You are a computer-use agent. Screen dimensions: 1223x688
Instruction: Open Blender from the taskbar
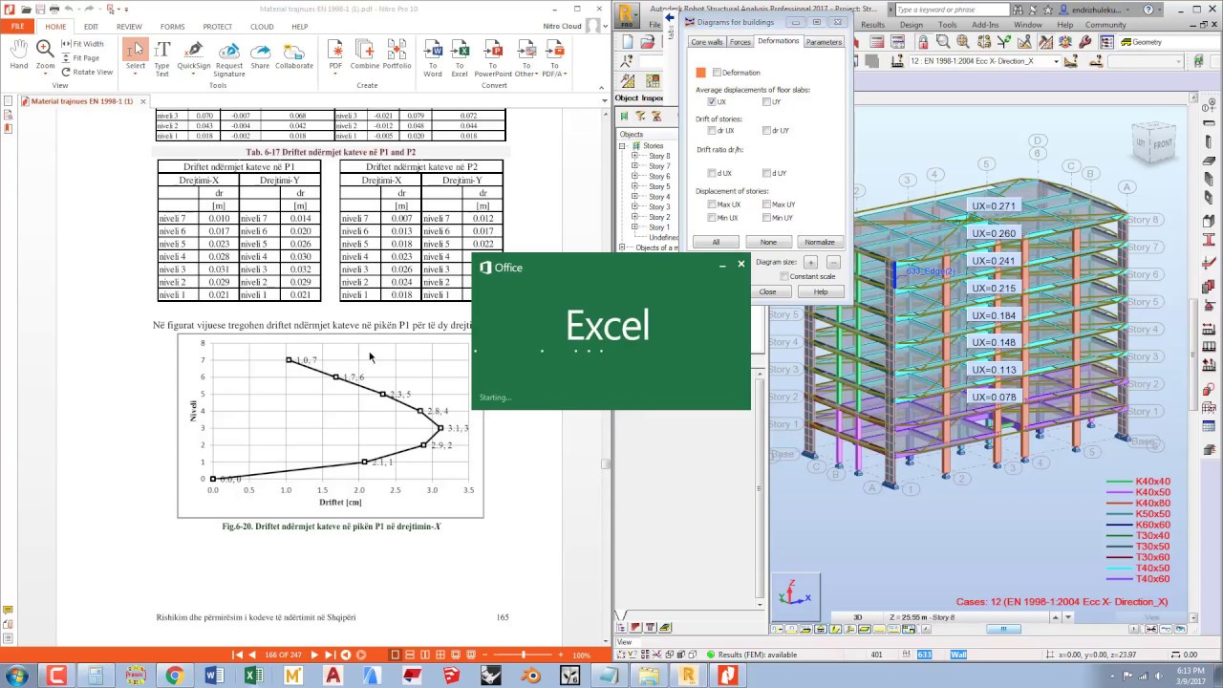[530, 676]
